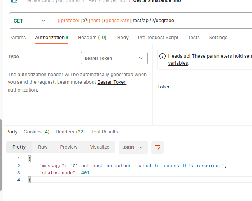The height and width of the screenshot is (201, 252).
Task: Toggle the line wrap icon
Action: (157, 147)
